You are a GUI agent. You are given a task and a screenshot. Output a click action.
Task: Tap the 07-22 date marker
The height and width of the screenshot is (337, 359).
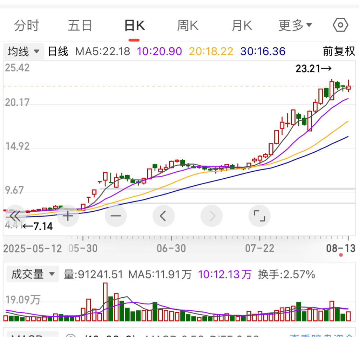260,248
